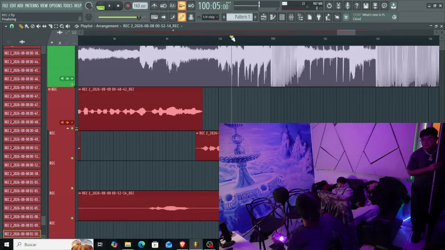
Task: Toggle loop recording
Action: click(x=191, y=6)
